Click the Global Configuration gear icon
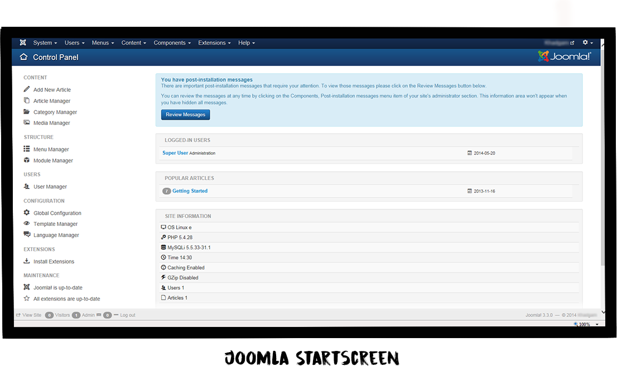617x366 pixels. pyautogui.click(x=26, y=213)
